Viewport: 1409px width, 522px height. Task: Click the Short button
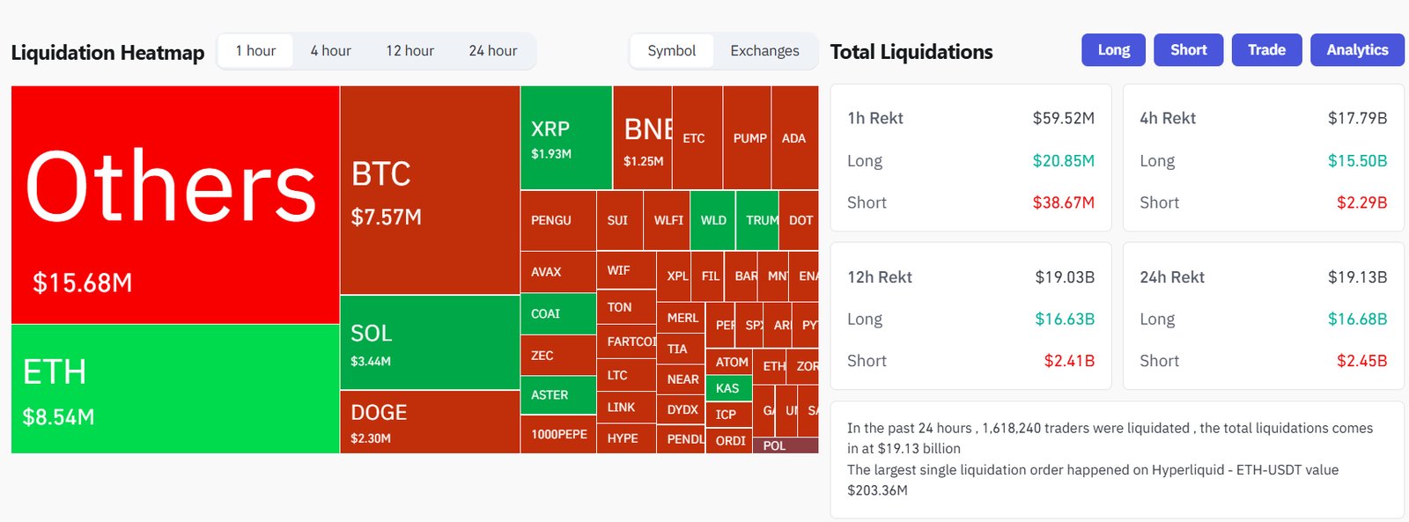point(1187,49)
